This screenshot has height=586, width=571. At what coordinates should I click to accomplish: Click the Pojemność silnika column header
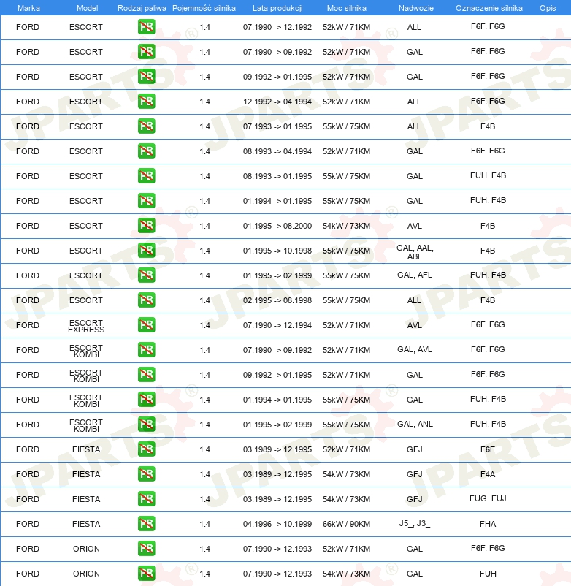click(x=204, y=8)
